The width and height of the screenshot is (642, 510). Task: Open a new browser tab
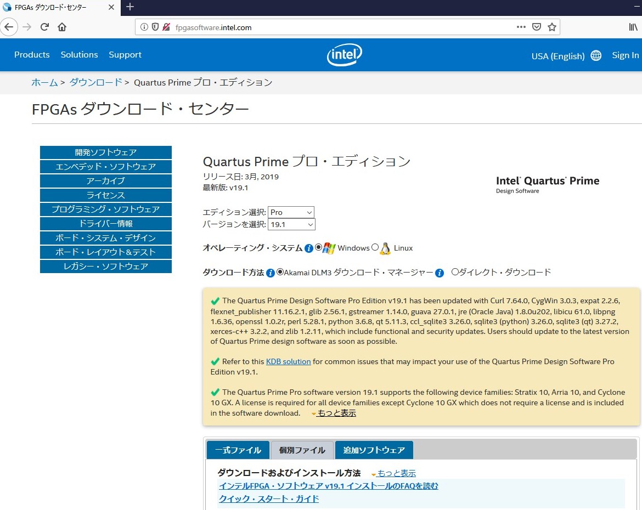(x=130, y=7)
